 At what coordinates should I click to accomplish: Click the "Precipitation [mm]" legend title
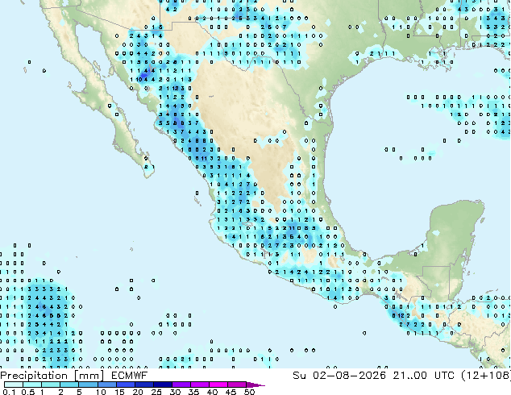(52, 376)
